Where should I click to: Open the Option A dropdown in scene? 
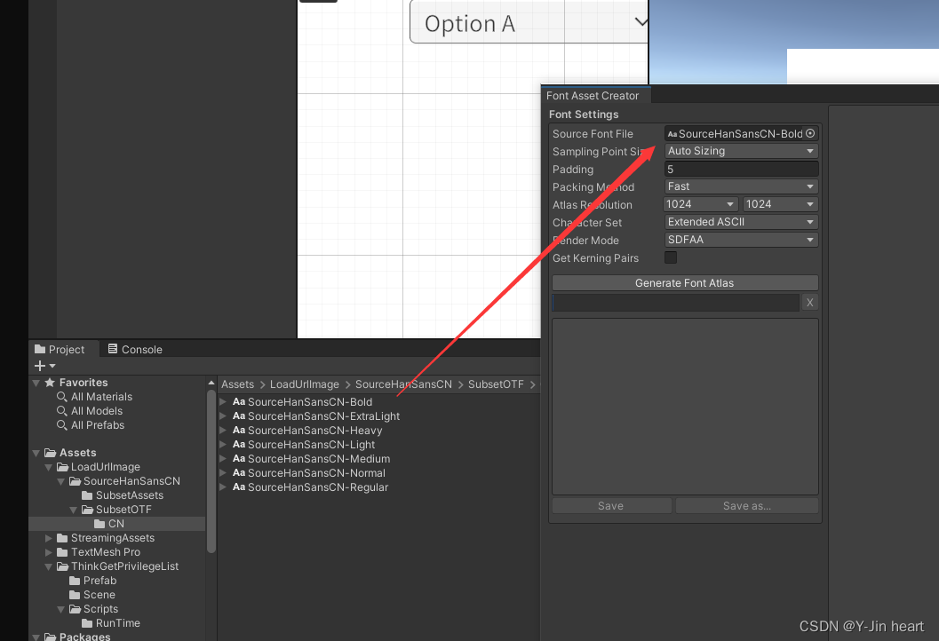[529, 22]
